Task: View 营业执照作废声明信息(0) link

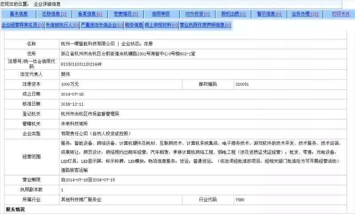Action: coord(205,25)
